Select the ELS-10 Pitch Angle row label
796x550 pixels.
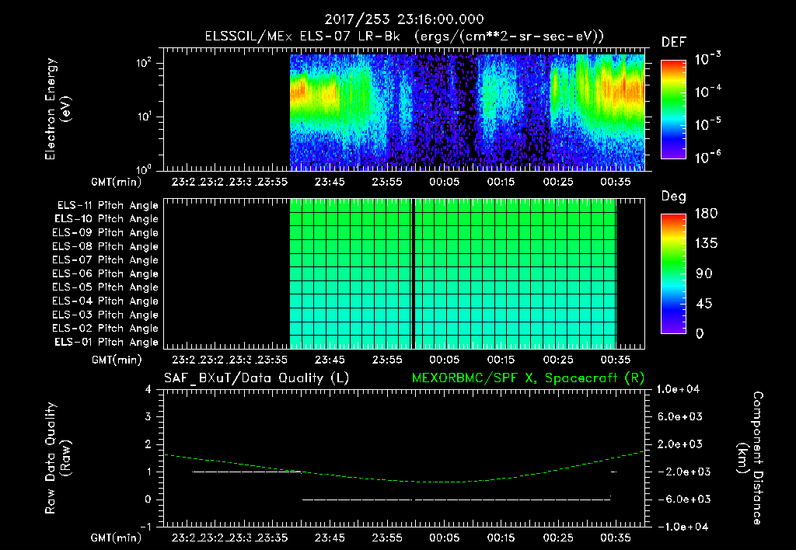(106, 219)
